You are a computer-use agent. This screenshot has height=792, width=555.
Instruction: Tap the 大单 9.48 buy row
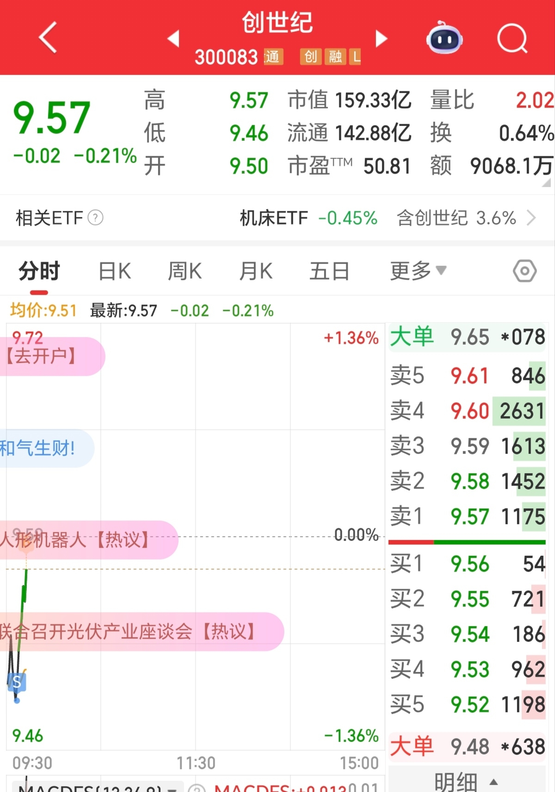467,747
